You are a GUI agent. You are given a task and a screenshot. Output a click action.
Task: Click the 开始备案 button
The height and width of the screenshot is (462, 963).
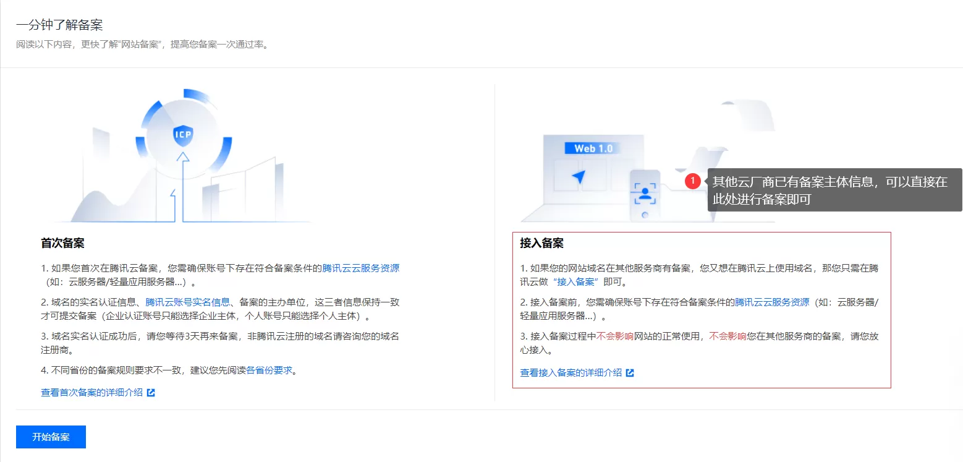point(51,437)
